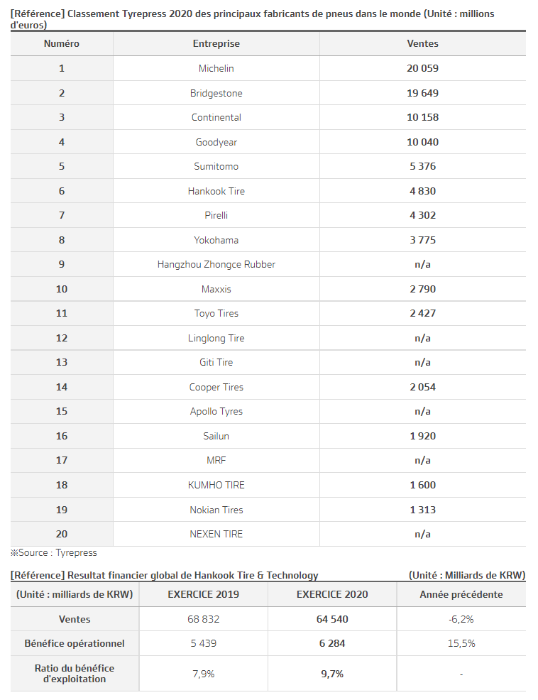The height and width of the screenshot is (700, 538).
Task: Select the Goodyear sales value 10 040
Action: coord(422,142)
